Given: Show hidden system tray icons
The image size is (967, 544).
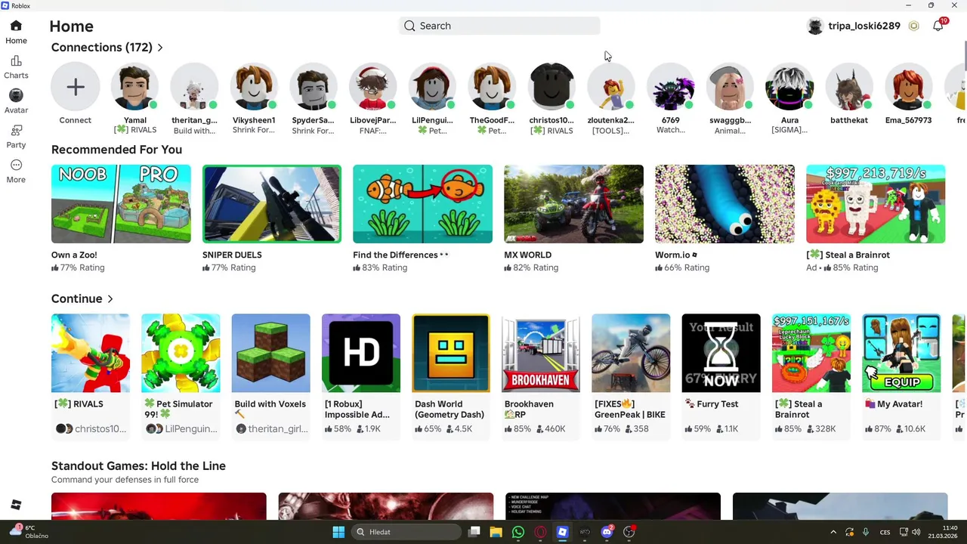Looking at the screenshot, I should click(x=833, y=532).
